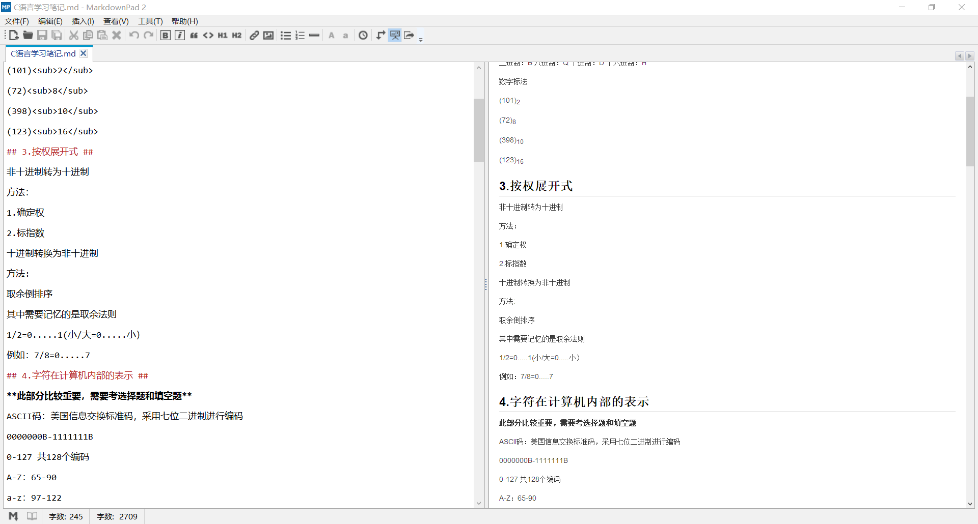The width and height of the screenshot is (978, 524).
Task: Close the C语言学习笔记.md tab
Action: pos(84,53)
